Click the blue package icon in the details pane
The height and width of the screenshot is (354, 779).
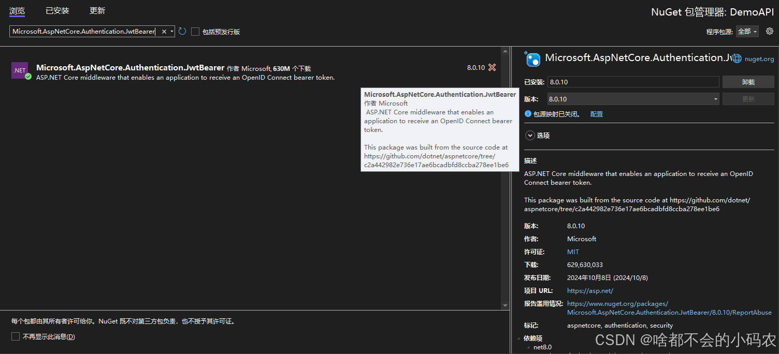coord(533,59)
